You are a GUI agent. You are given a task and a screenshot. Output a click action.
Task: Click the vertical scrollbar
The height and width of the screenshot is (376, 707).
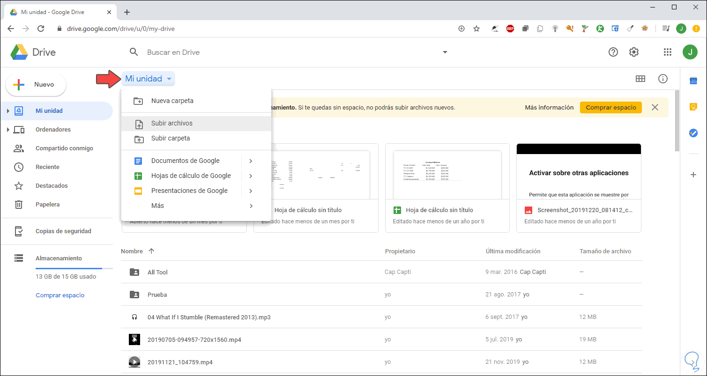[677, 121]
